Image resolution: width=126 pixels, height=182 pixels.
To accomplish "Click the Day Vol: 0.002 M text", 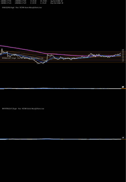I will [x=57, y=3].
